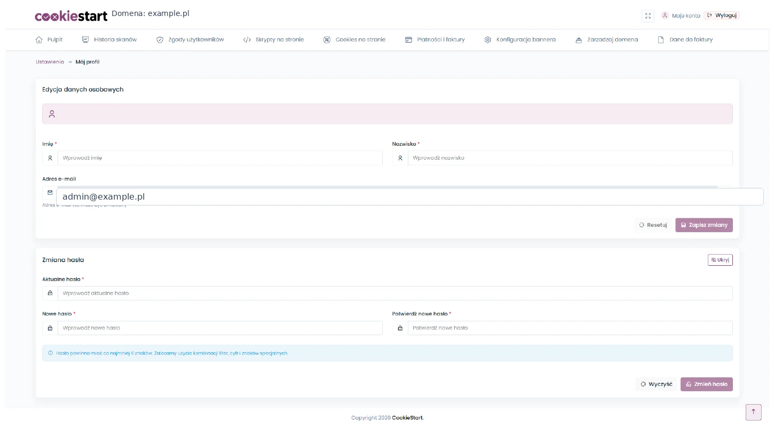Click the document icon for Dane do faktury
This screenshot has width=774, height=435.
(x=661, y=39)
